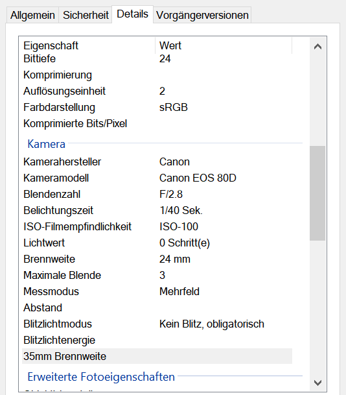Click the vertical scrollbar thumb
The height and width of the screenshot is (395, 346).
coord(318,193)
